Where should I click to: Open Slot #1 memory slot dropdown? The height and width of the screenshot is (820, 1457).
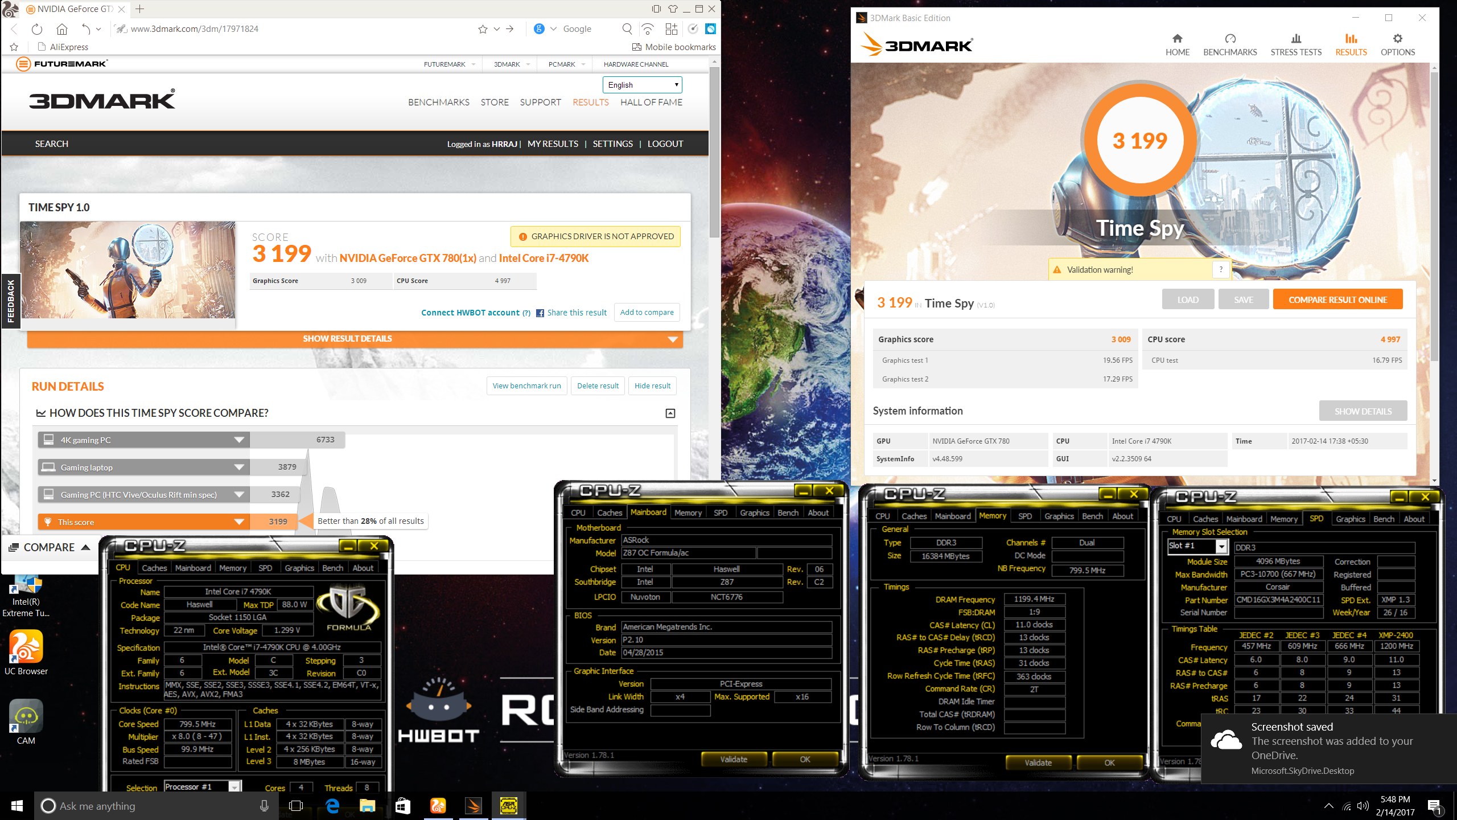click(1221, 546)
